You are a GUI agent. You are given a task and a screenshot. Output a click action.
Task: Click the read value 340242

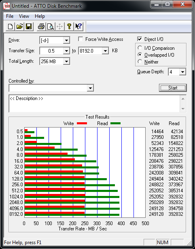pos(176,179)
